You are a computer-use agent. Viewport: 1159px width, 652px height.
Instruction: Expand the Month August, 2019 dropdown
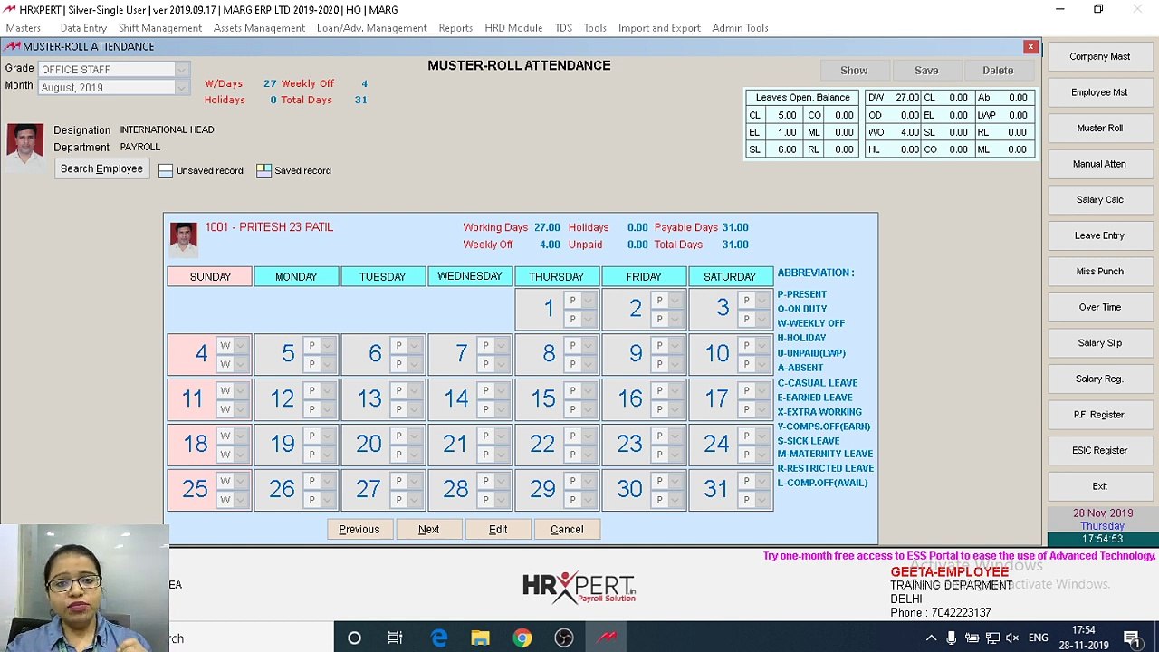click(x=181, y=88)
